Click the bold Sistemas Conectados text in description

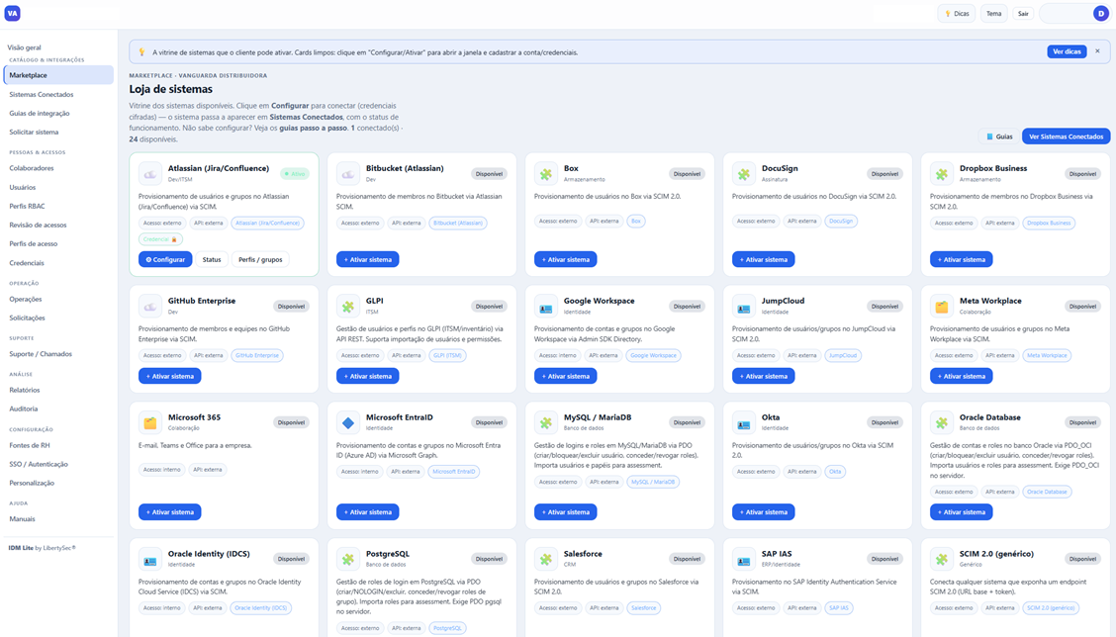(x=305, y=117)
